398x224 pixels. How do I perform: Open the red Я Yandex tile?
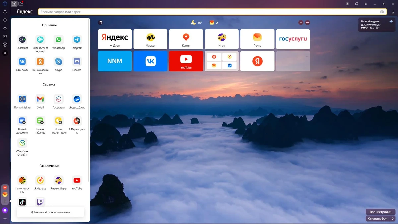pos(257,61)
